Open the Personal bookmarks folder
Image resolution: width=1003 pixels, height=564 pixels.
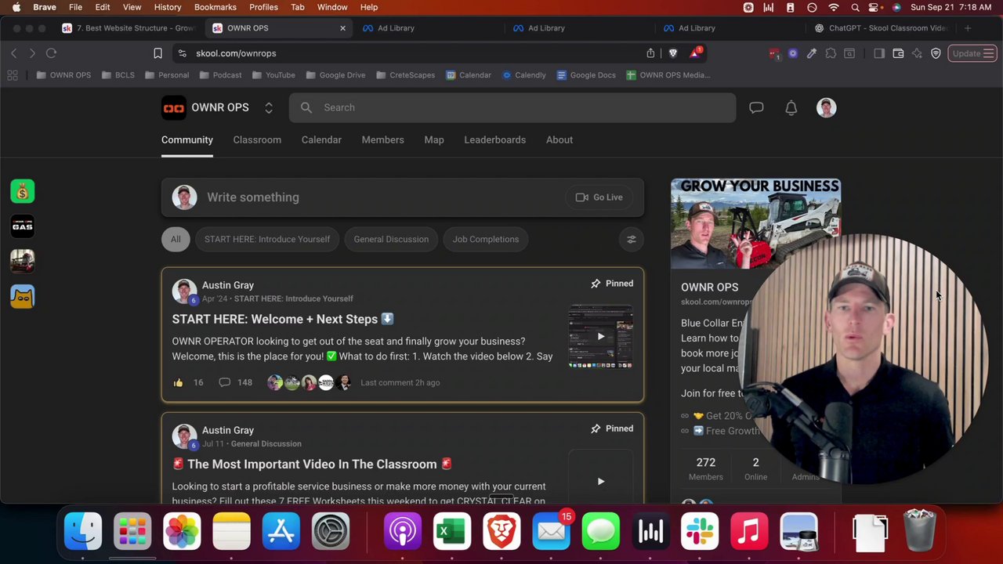[165, 75]
